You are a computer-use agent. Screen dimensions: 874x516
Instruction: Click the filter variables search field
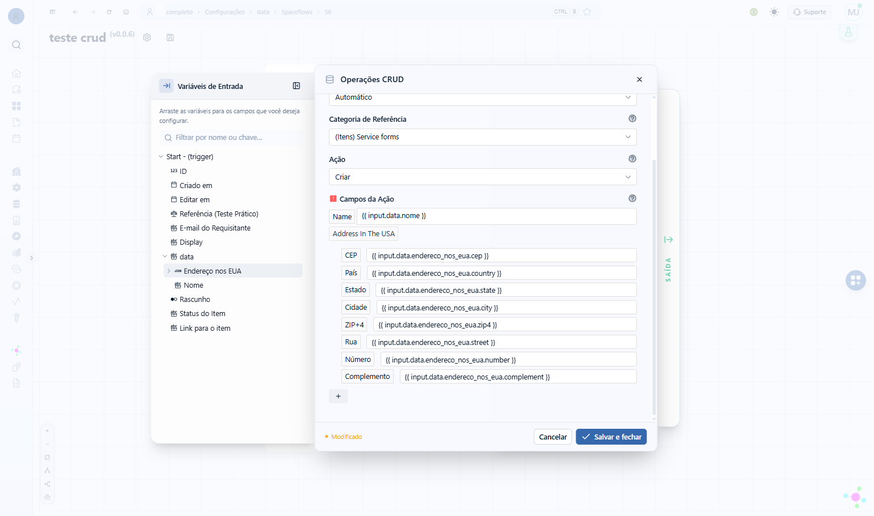click(x=231, y=138)
